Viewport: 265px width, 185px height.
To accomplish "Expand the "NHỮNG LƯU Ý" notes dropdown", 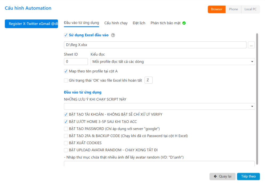I will 159,106.
